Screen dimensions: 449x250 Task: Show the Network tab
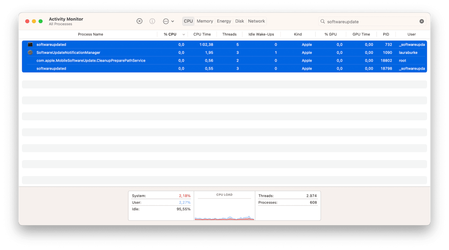(x=256, y=21)
